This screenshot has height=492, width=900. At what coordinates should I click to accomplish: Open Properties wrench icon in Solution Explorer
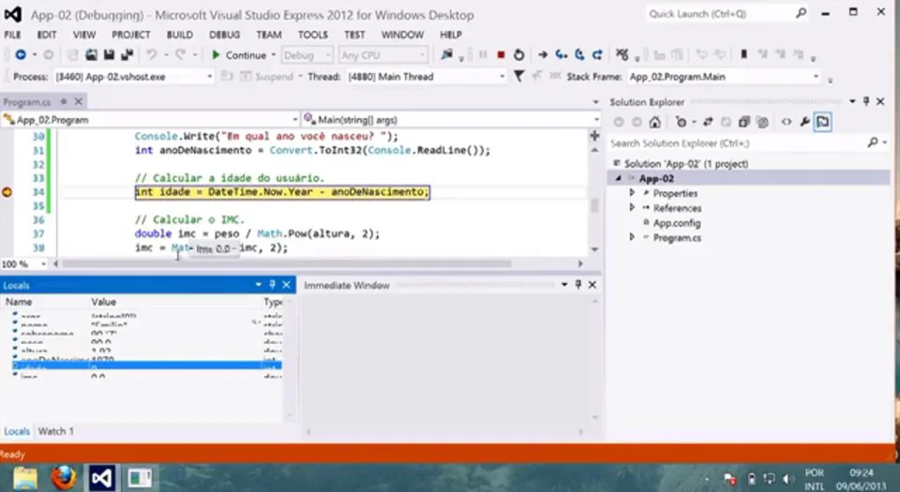pyautogui.click(x=804, y=122)
